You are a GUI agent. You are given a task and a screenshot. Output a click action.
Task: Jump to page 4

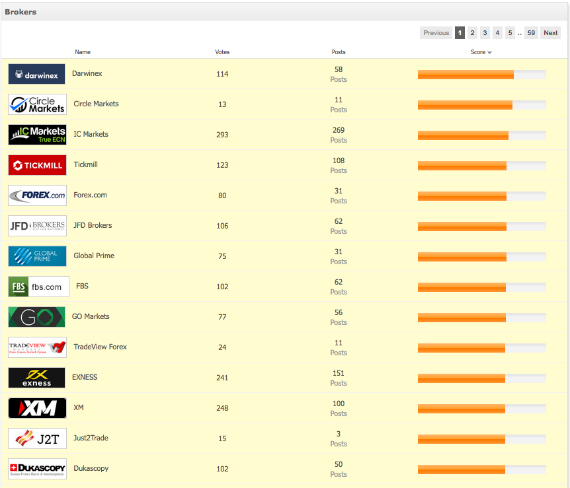pyautogui.click(x=497, y=32)
